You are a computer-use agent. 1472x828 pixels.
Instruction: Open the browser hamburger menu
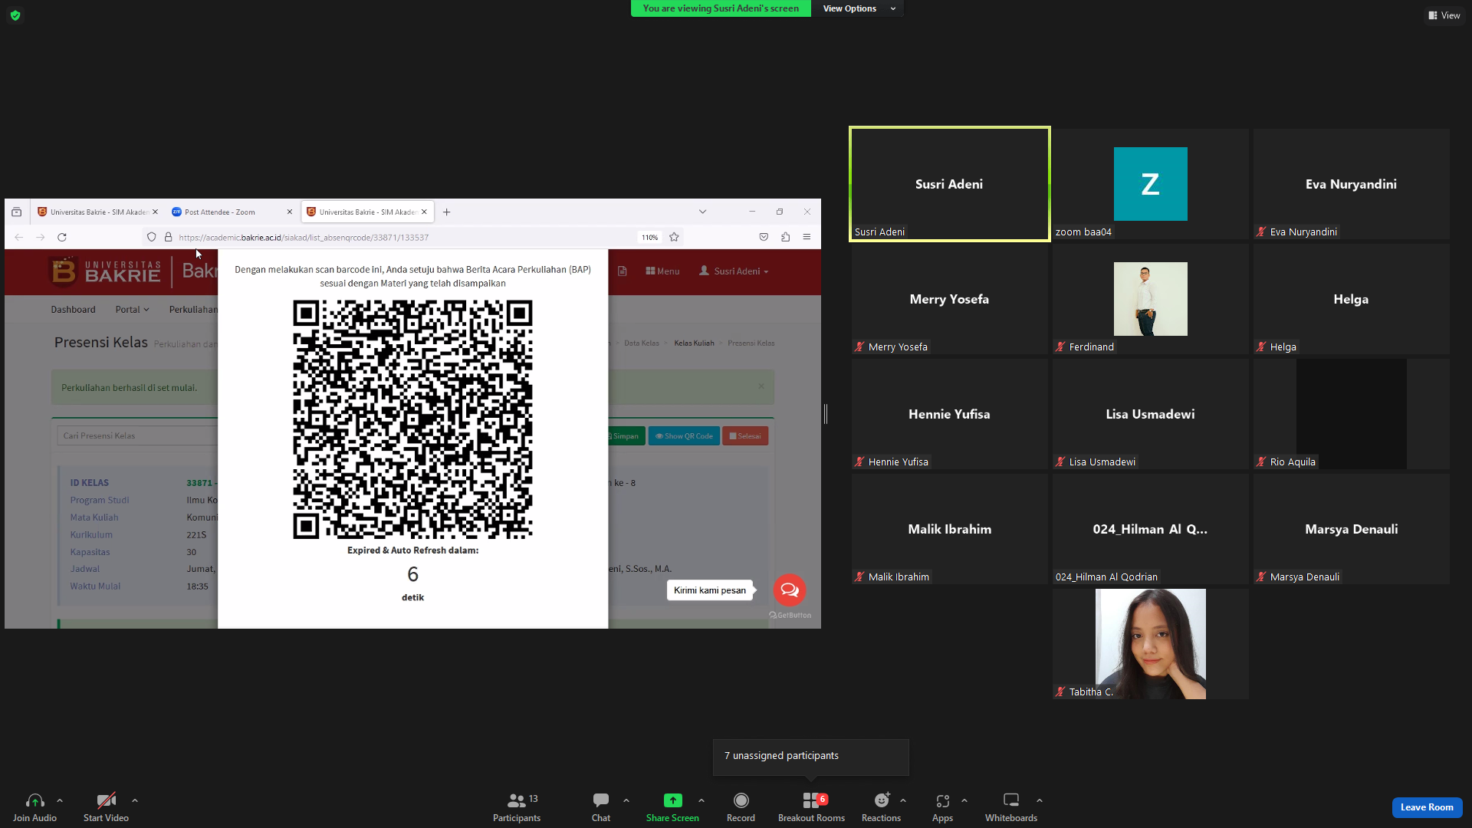(x=807, y=238)
